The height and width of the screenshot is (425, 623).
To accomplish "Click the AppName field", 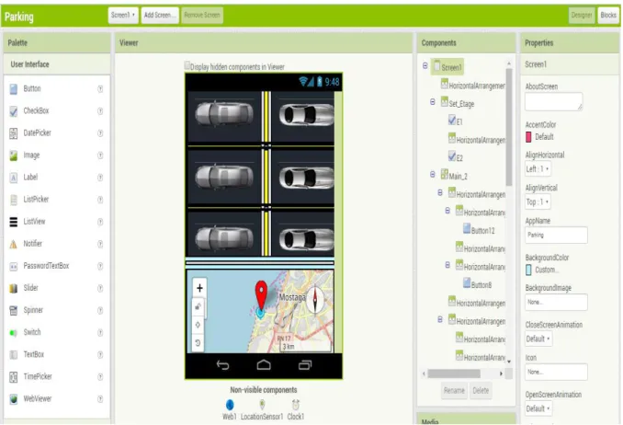I will (556, 235).
